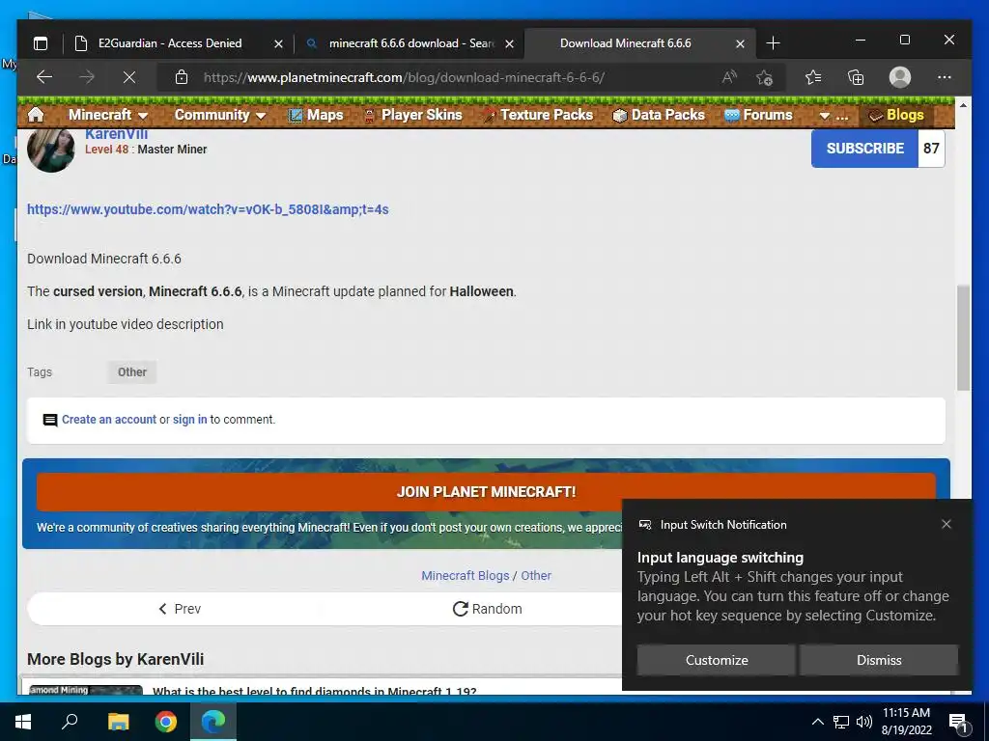The width and height of the screenshot is (989, 741).
Task: Close the Input Switch Notification
Action: coord(947,524)
